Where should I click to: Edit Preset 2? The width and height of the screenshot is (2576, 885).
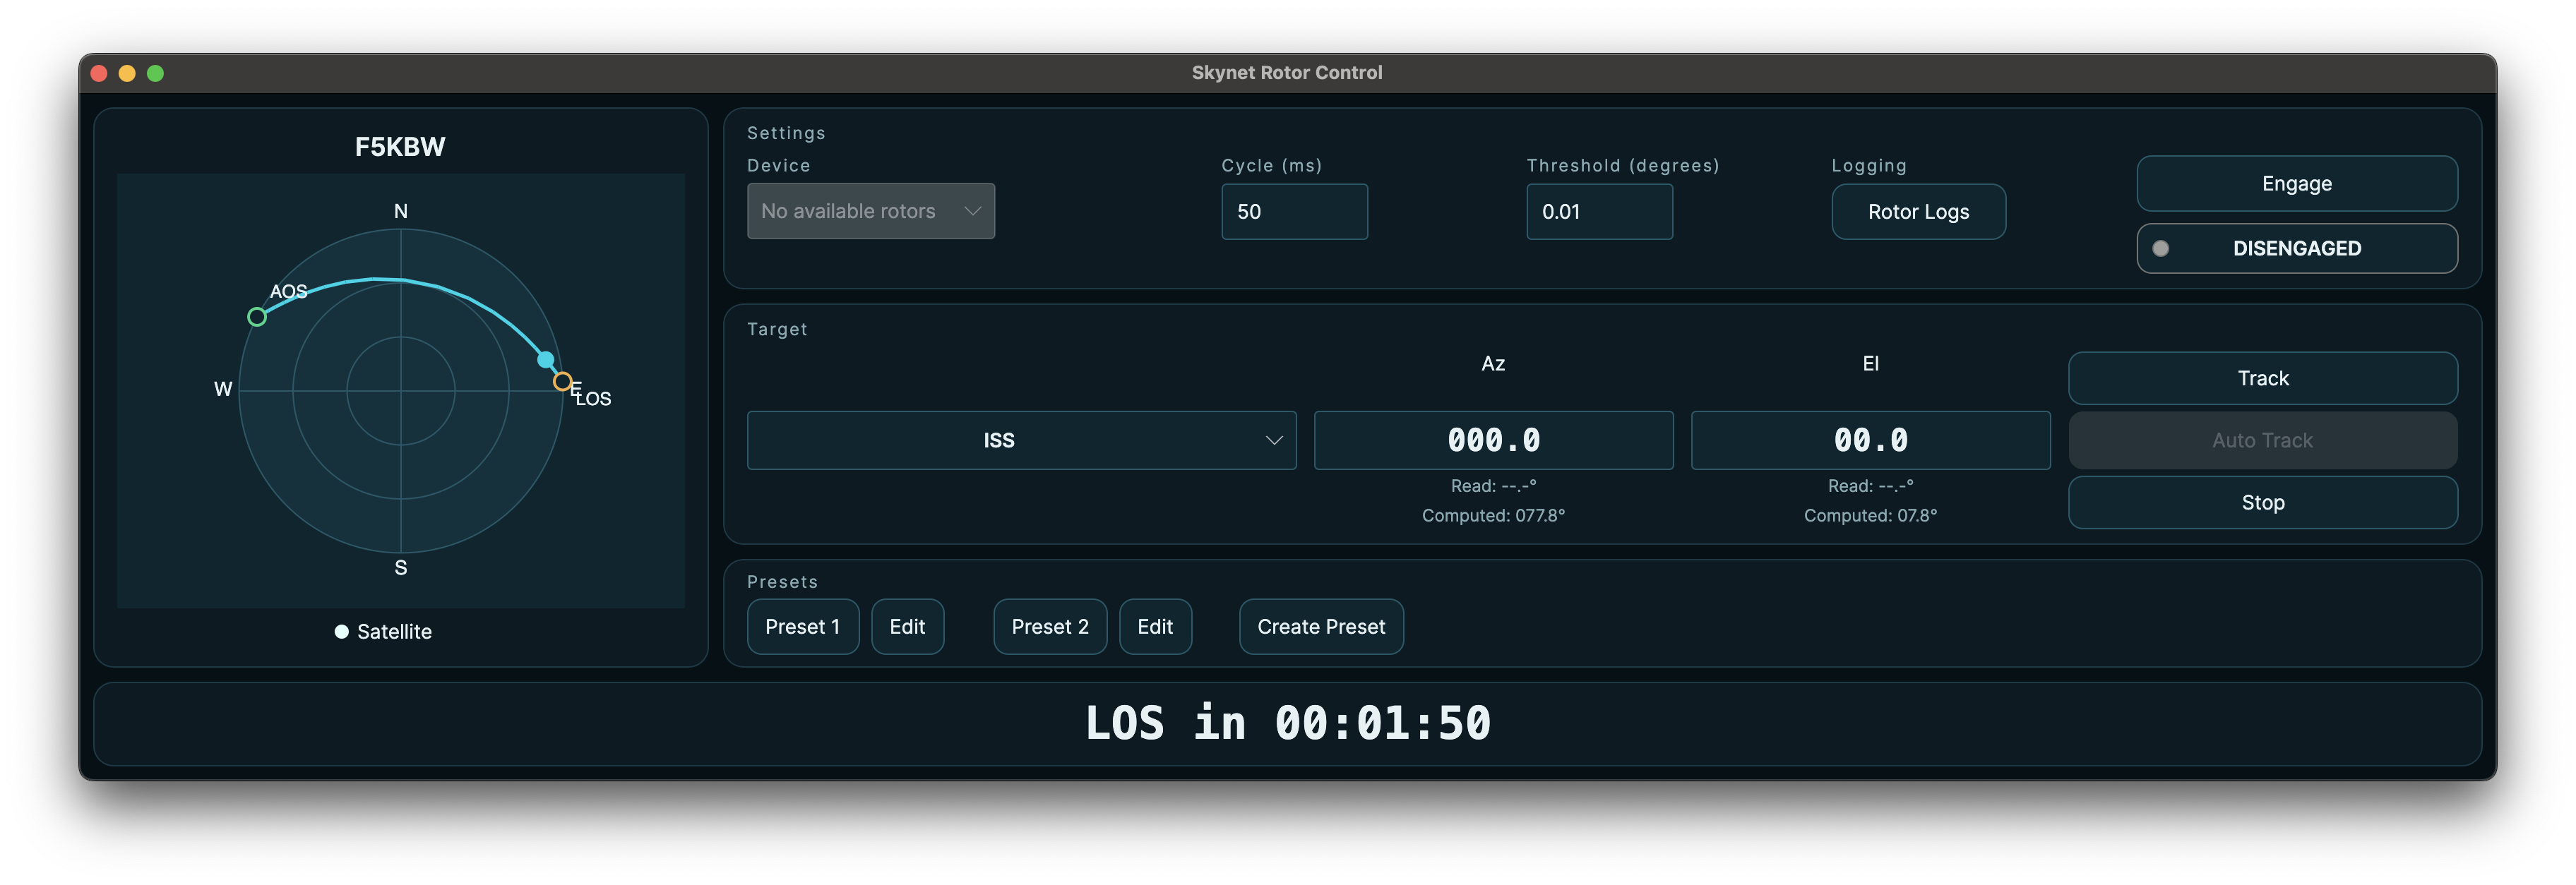tap(1155, 627)
